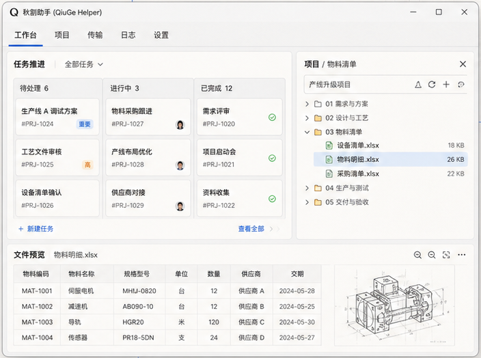Click the 高 priority tag on PRJ-1025

coord(87,165)
